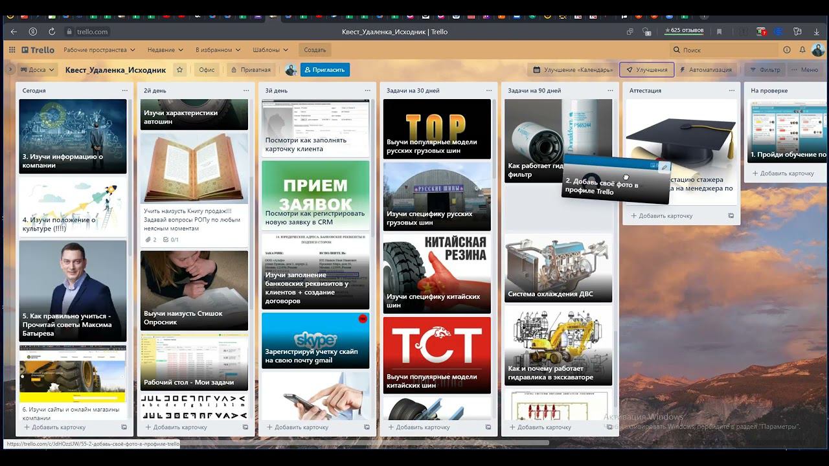Image resolution: width=829 pixels, height=466 pixels.
Task: Open the Задачи на 30 дней list menu
Action: [489, 91]
